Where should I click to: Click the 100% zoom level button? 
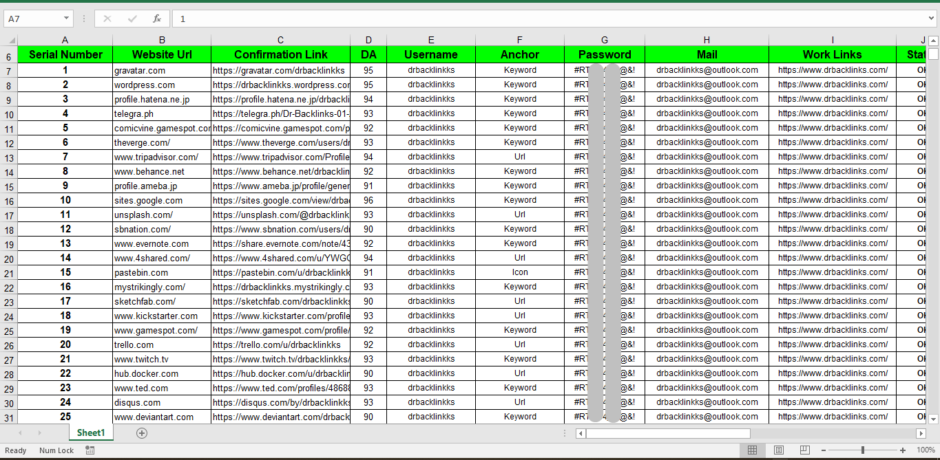click(927, 450)
